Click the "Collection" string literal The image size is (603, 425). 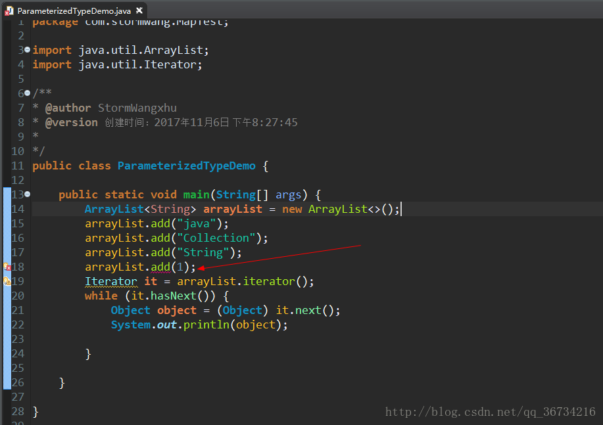pyautogui.click(x=216, y=238)
